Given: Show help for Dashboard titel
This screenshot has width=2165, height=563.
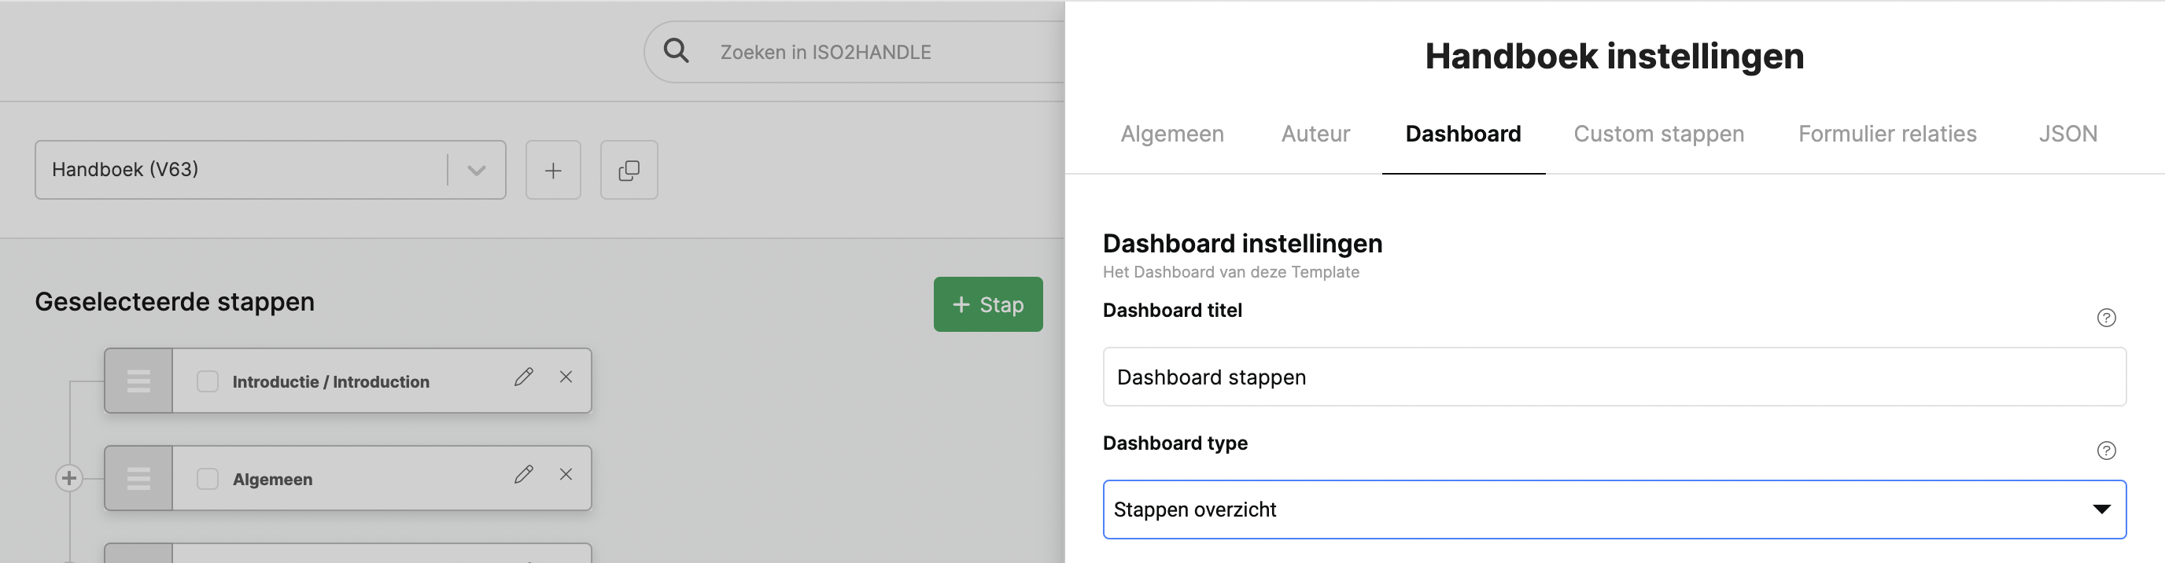Looking at the screenshot, I should point(2106,318).
